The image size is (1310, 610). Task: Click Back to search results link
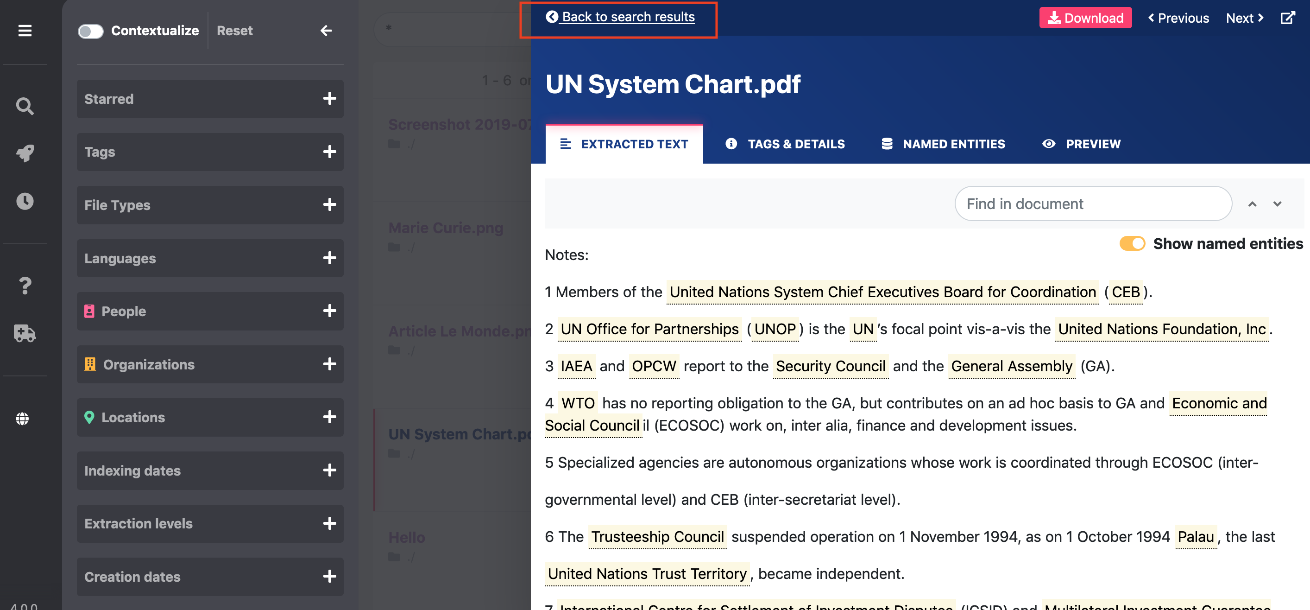click(x=620, y=17)
